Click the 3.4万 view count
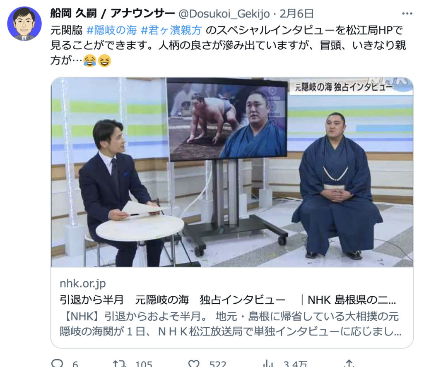The height and width of the screenshot is (367, 424). click(x=296, y=364)
